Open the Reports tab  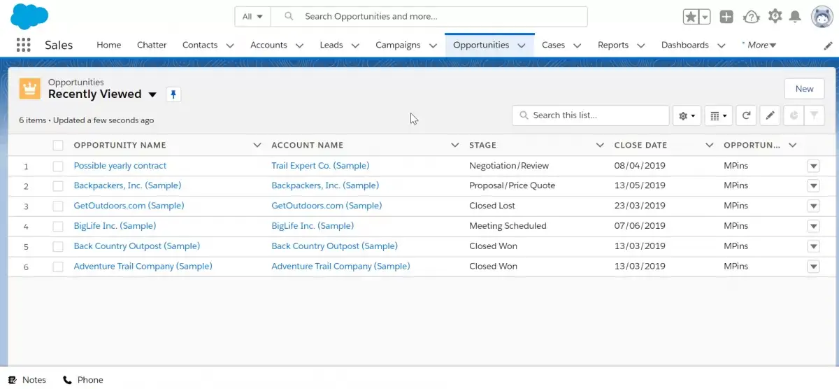613,45
